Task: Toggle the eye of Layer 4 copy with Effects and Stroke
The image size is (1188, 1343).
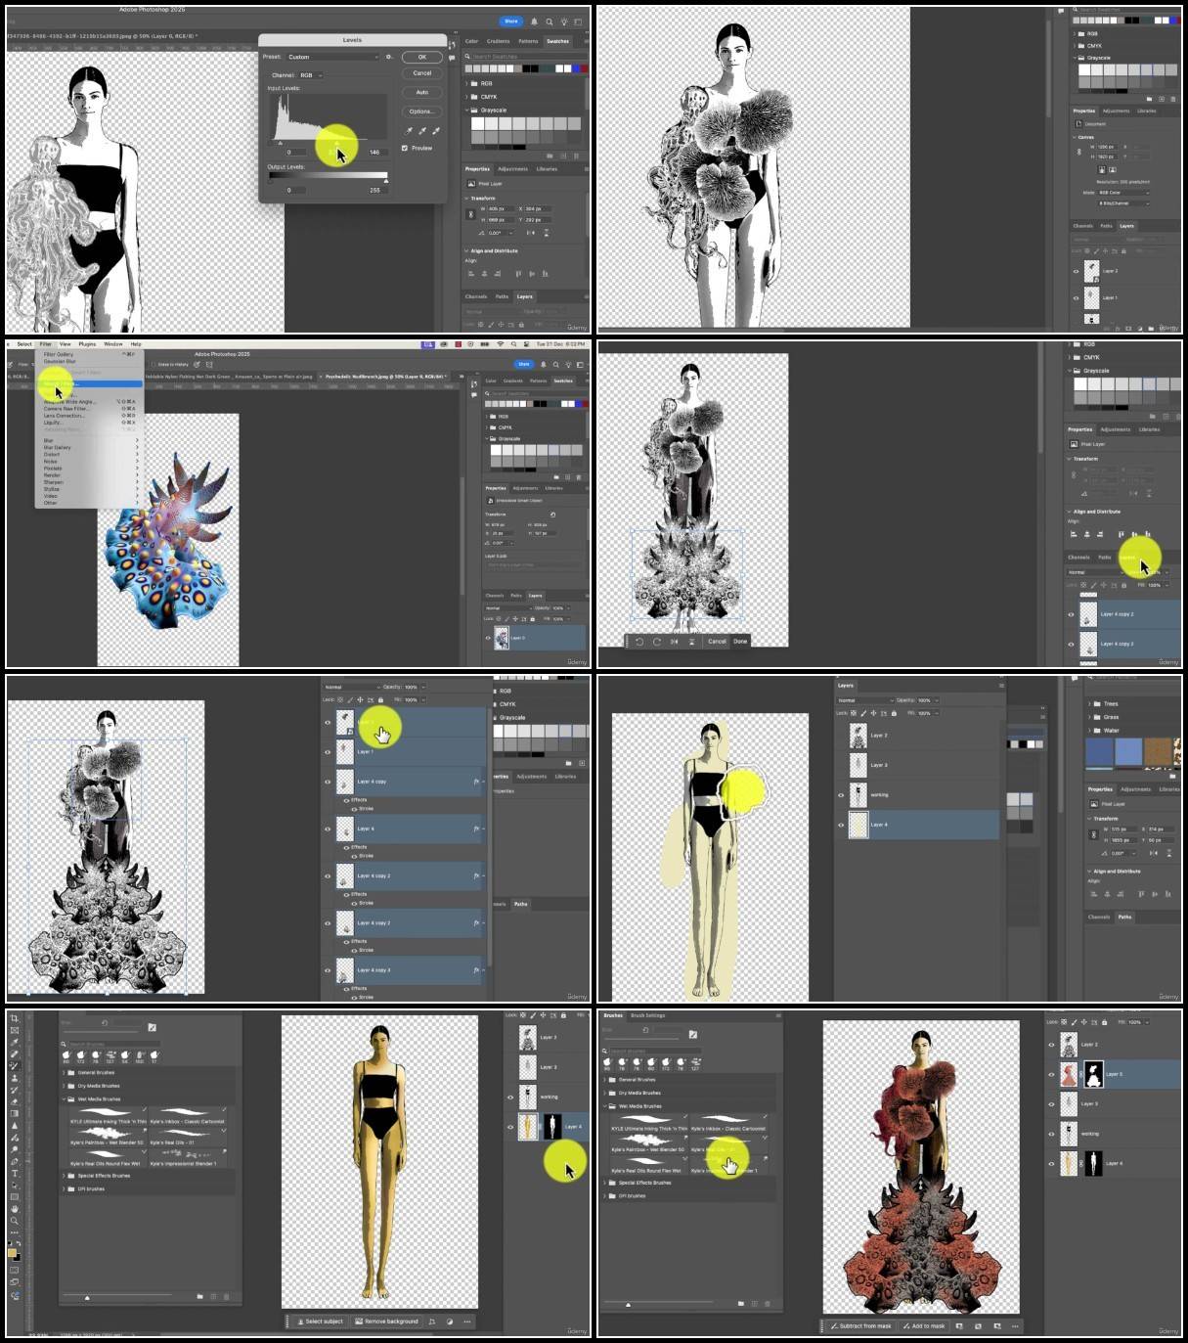Action: (328, 782)
